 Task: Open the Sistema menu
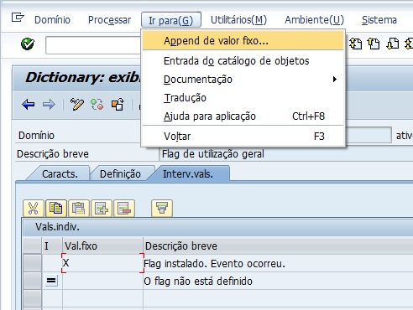click(379, 20)
